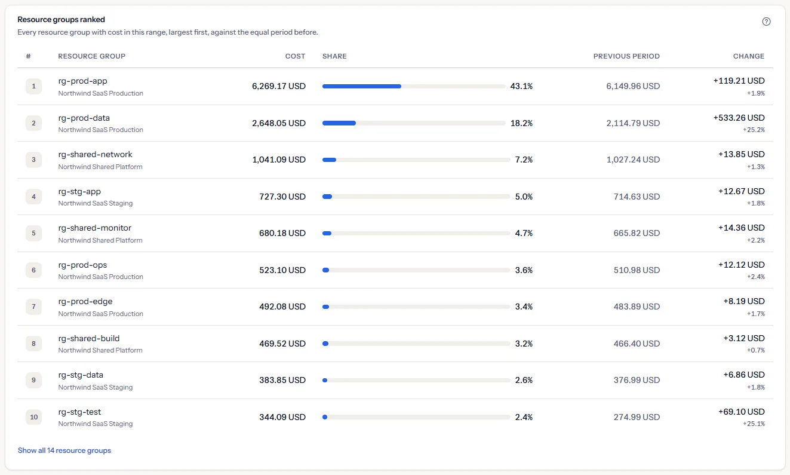This screenshot has height=475, width=790.
Task: Select the rg-shared-build row name
Action: [x=89, y=338]
